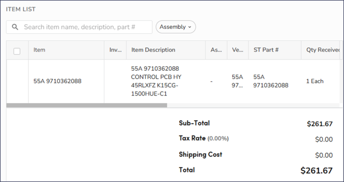Screen dimensions: 344x182
Task: Click the bold Sub-Total amount $261.67
Action: 320,124
